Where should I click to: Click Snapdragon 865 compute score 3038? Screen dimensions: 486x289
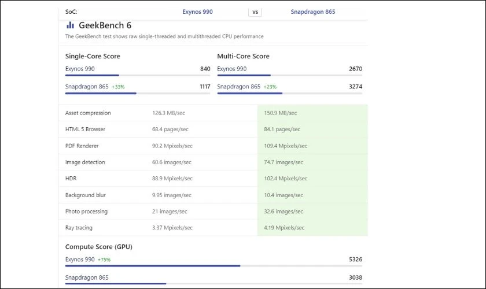coord(355,277)
